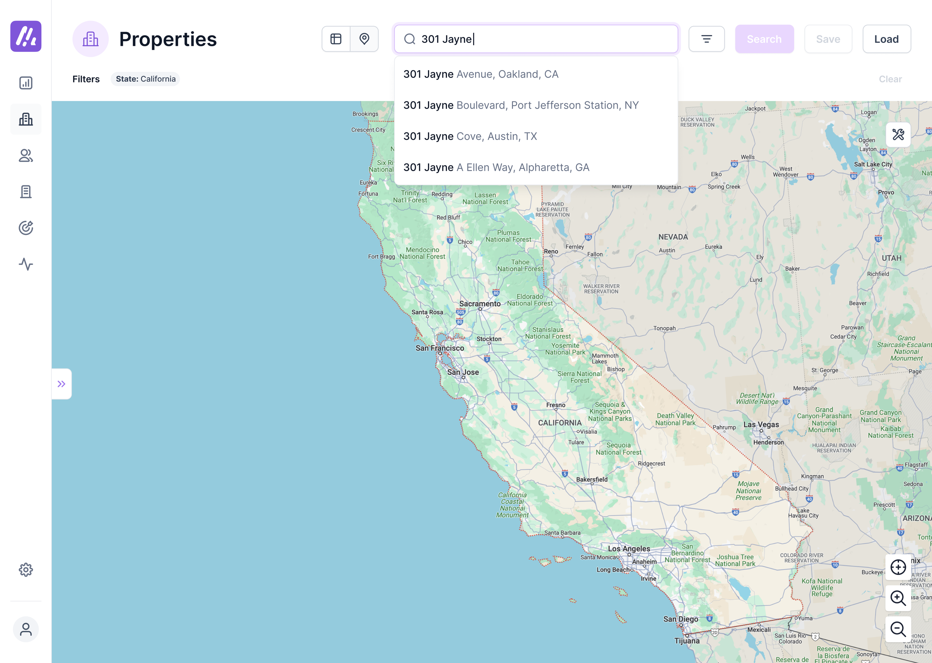Open the goals target icon in sidebar
The image size is (932, 663).
coord(26,228)
